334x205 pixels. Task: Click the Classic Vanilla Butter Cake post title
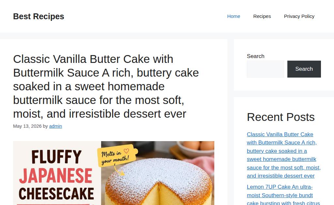pos(106,86)
